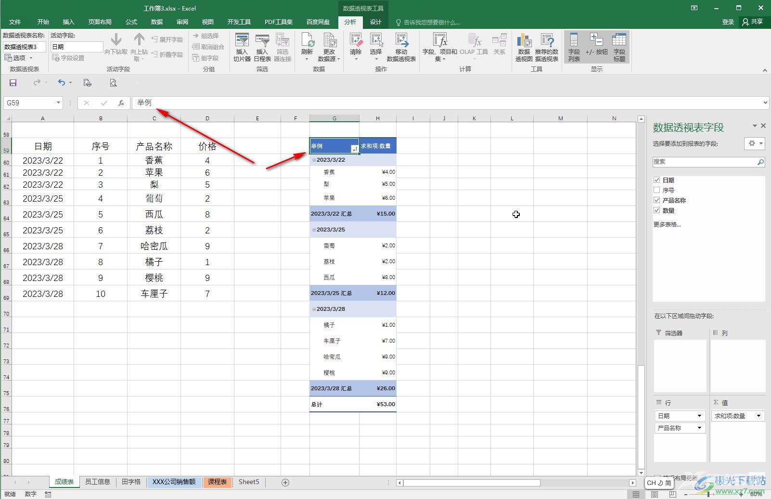Insert a timeline (插入日程表)
The image size is (771, 499).
tap(262, 47)
